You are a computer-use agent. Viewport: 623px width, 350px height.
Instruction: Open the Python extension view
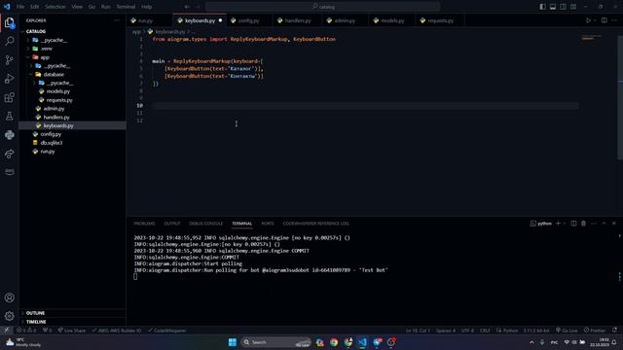click(9, 135)
